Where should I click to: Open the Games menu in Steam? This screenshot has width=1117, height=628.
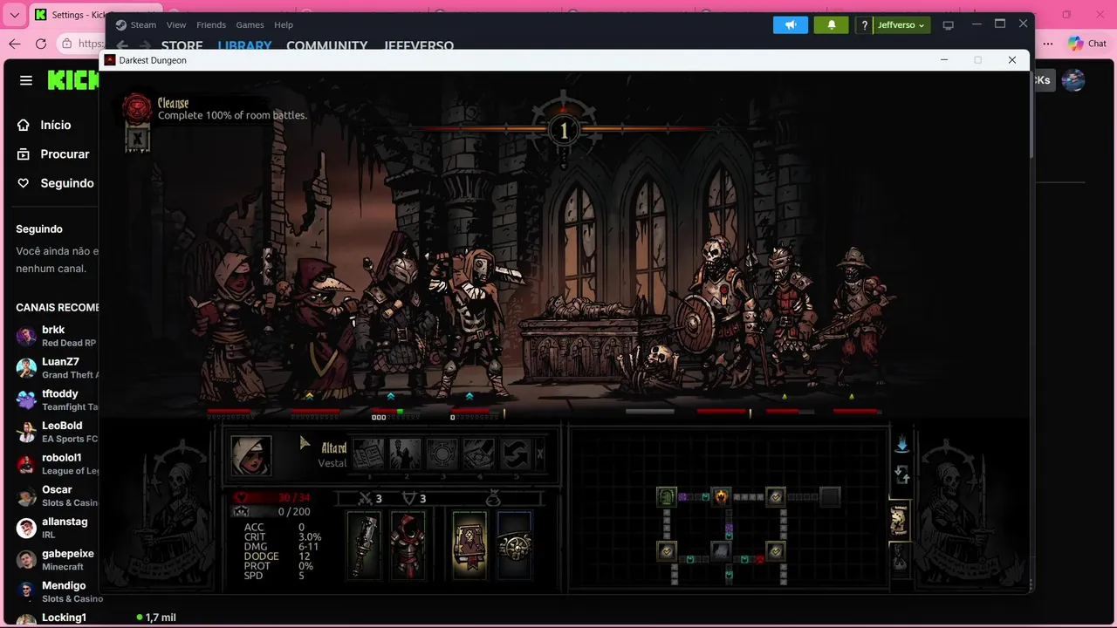point(250,25)
